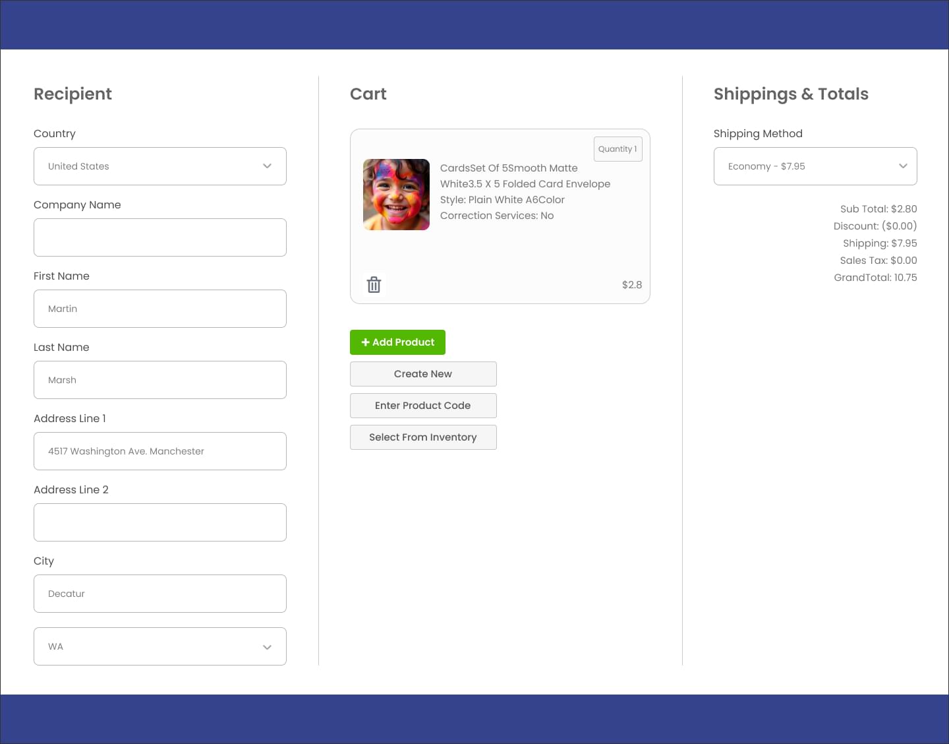Image resolution: width=949 pixels, height=744 pixels.
Task: Click the Shipping Method chevron arrow
Action: (x=903, y=166)
